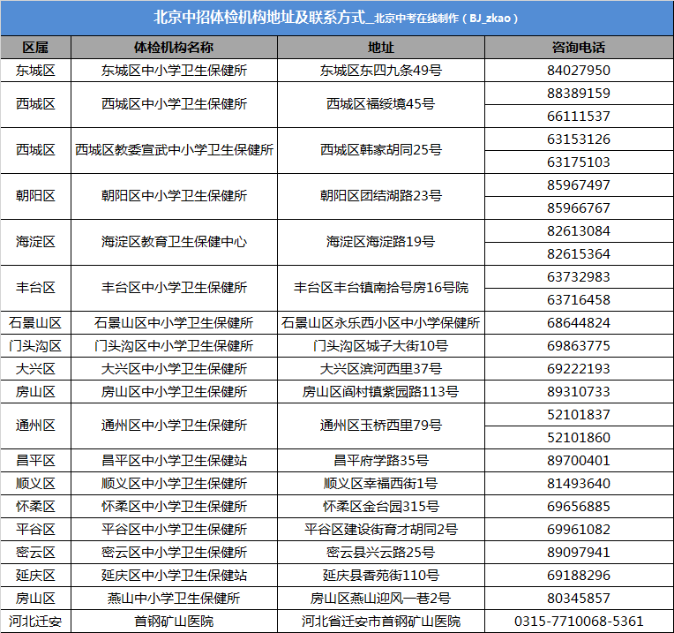Select phone number 66111537
Image resolution: width=674 pixels, height=633 pixels.
coord(579,117)
